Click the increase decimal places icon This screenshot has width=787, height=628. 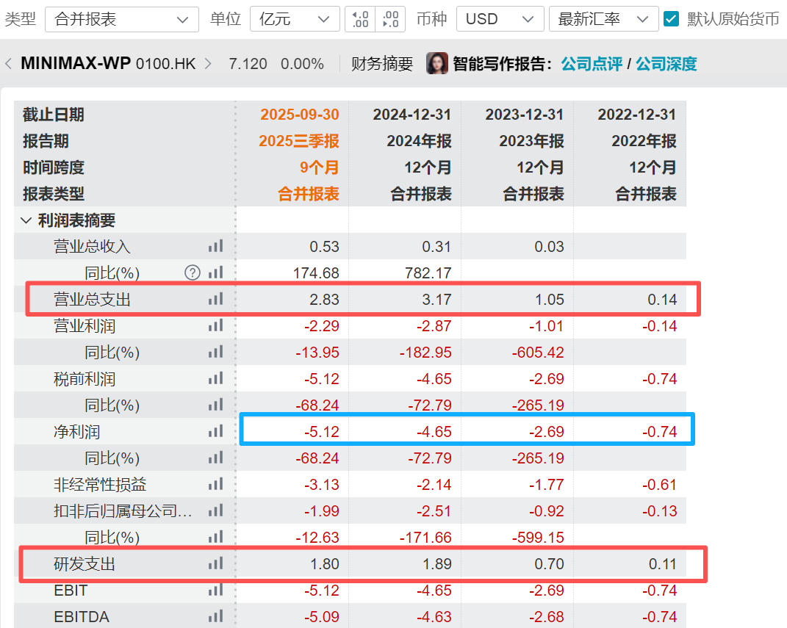pyautogui.click(x=360, y=19)
